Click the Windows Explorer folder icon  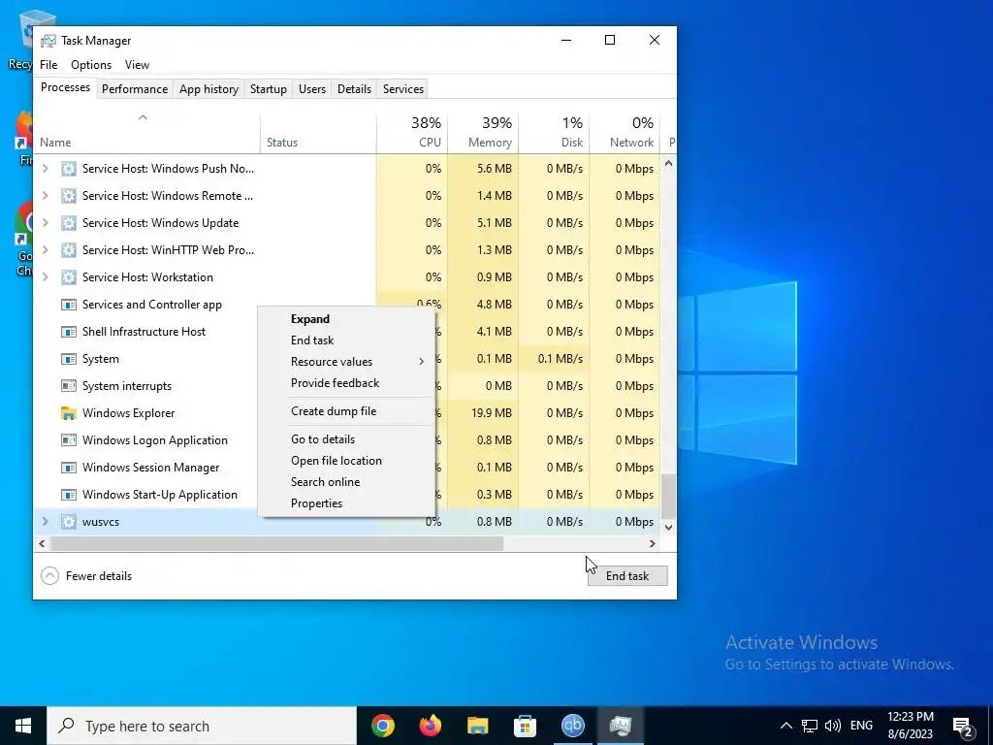(x=69, y=413)
